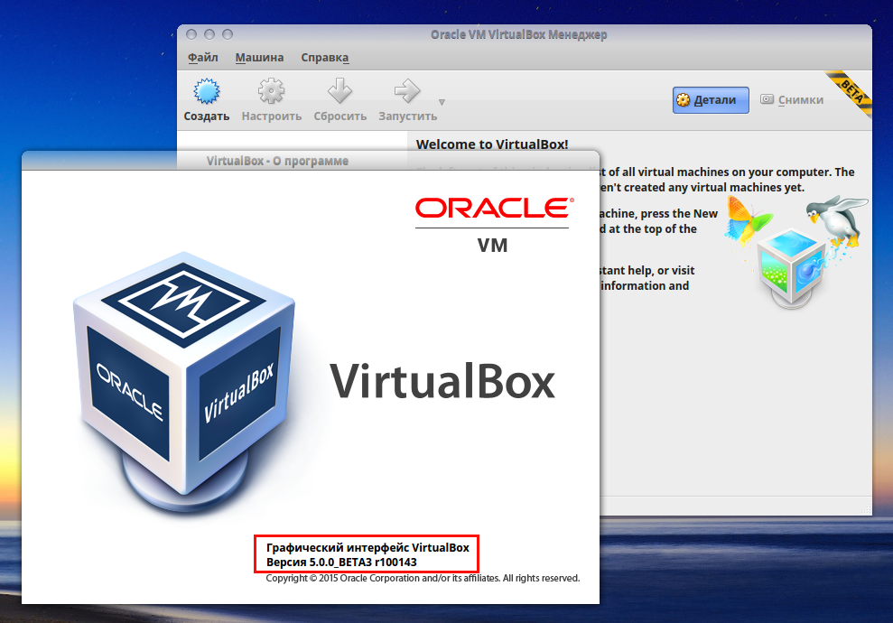Click the resize grip of manager window
Image resolution: width=893 pixels, height=623 pixels.
click(x=866, y=509)
